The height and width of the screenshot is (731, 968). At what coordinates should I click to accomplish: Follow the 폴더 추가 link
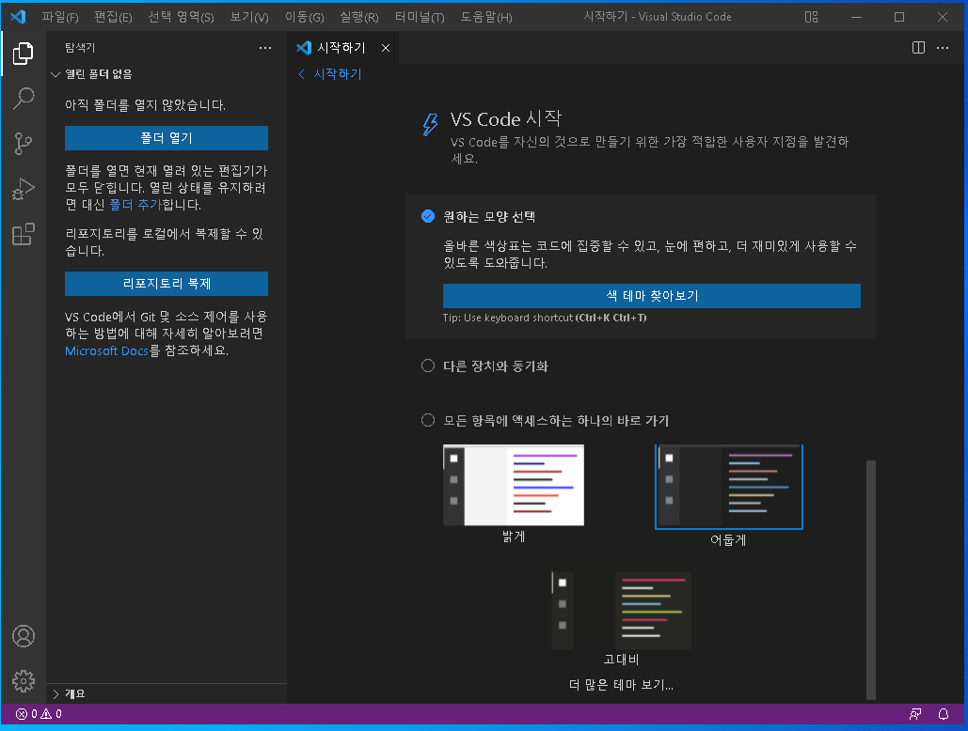click(x=135, y=205)
